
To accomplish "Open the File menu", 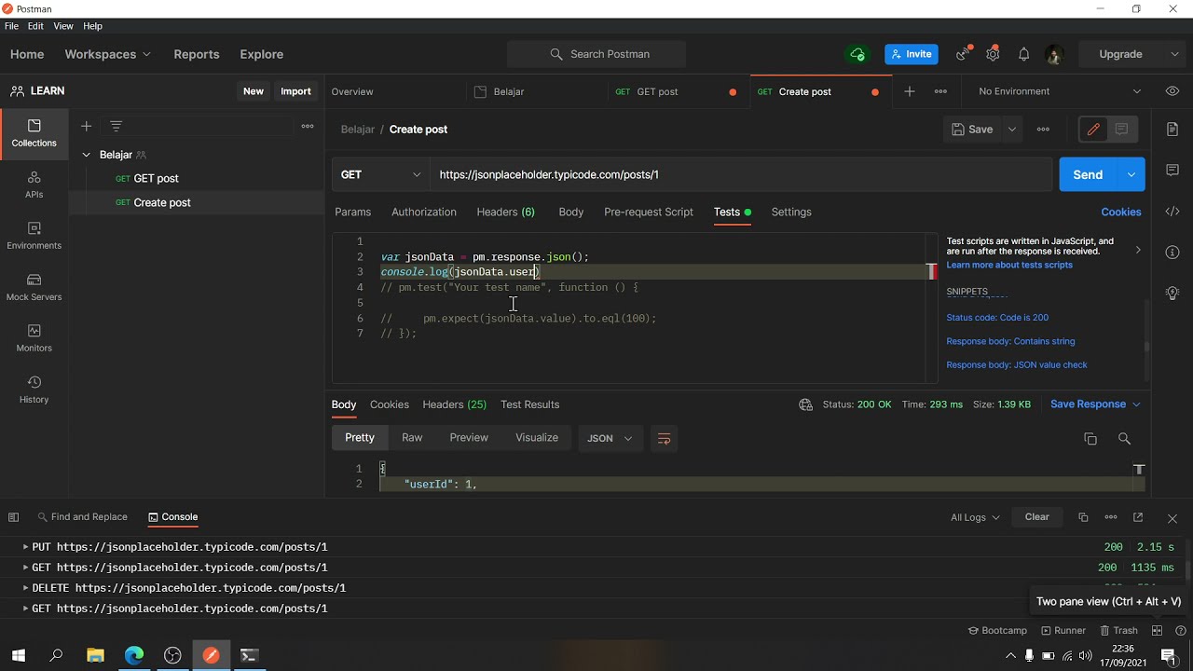I will click(11, 26).
